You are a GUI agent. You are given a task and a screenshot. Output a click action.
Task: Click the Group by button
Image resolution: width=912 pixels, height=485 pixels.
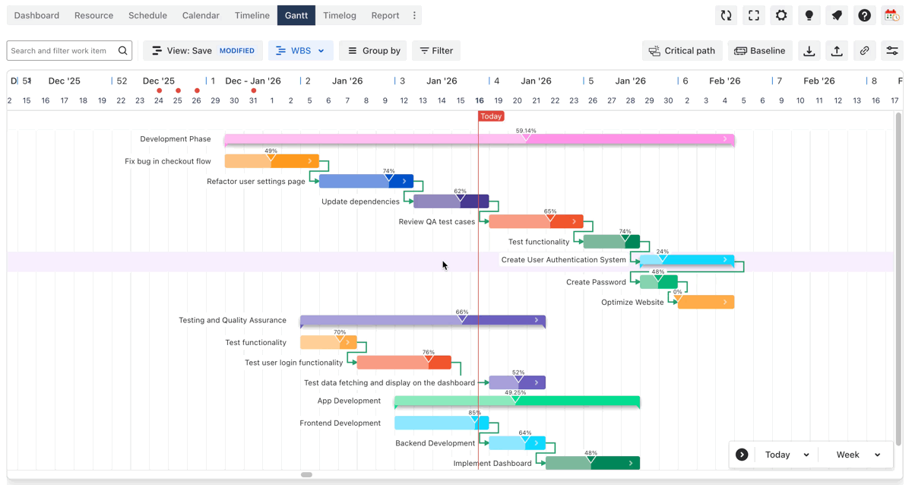pyautogui.click(x=372, y=51)
